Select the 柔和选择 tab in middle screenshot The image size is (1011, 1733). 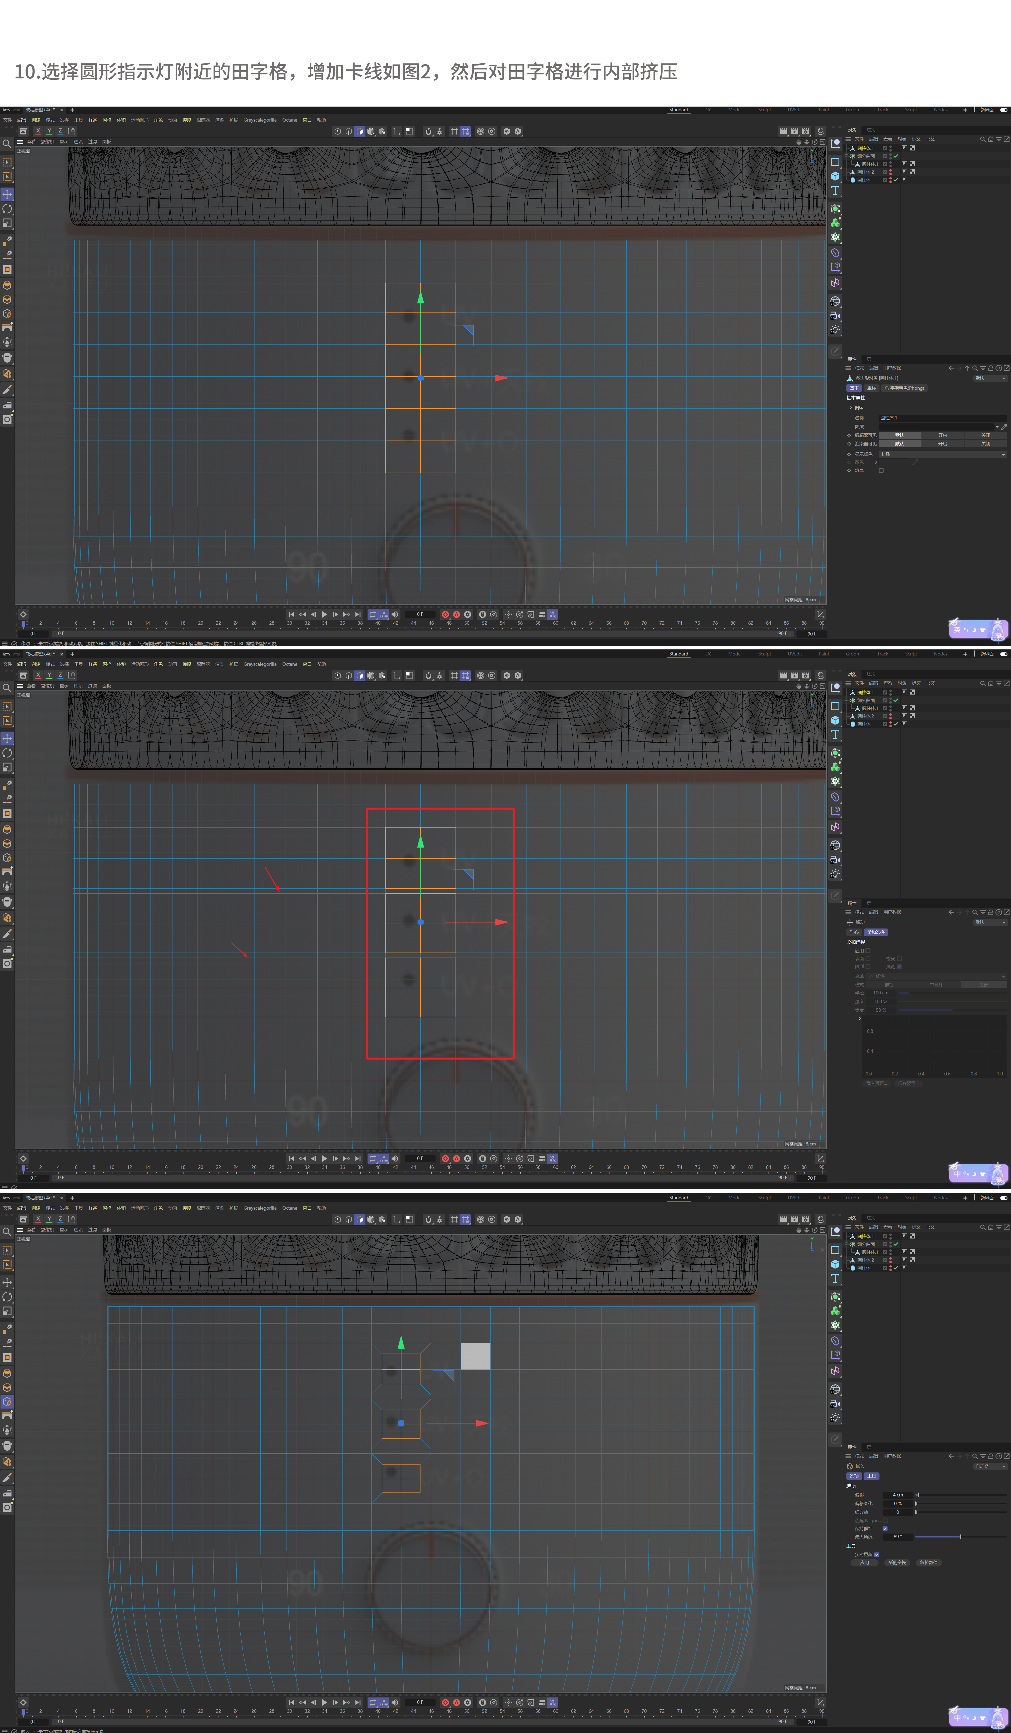click(876, 932)
